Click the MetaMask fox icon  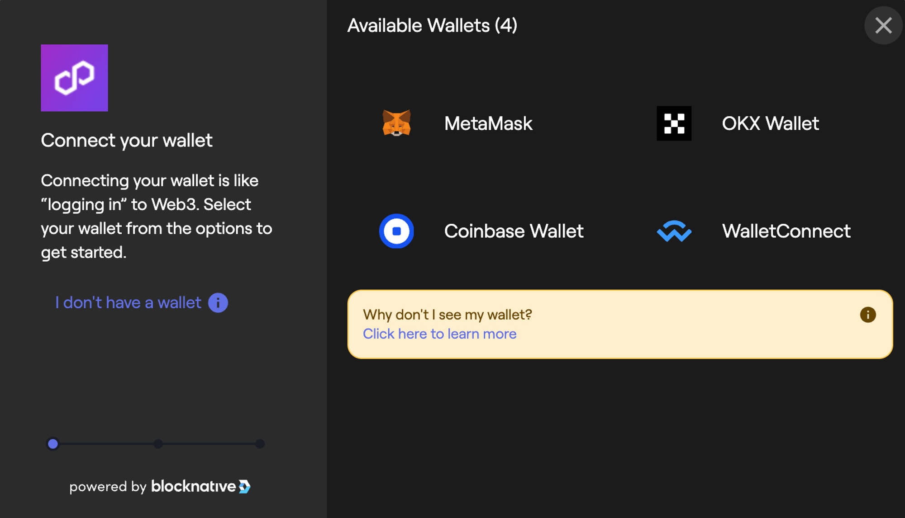coord(396,123)
